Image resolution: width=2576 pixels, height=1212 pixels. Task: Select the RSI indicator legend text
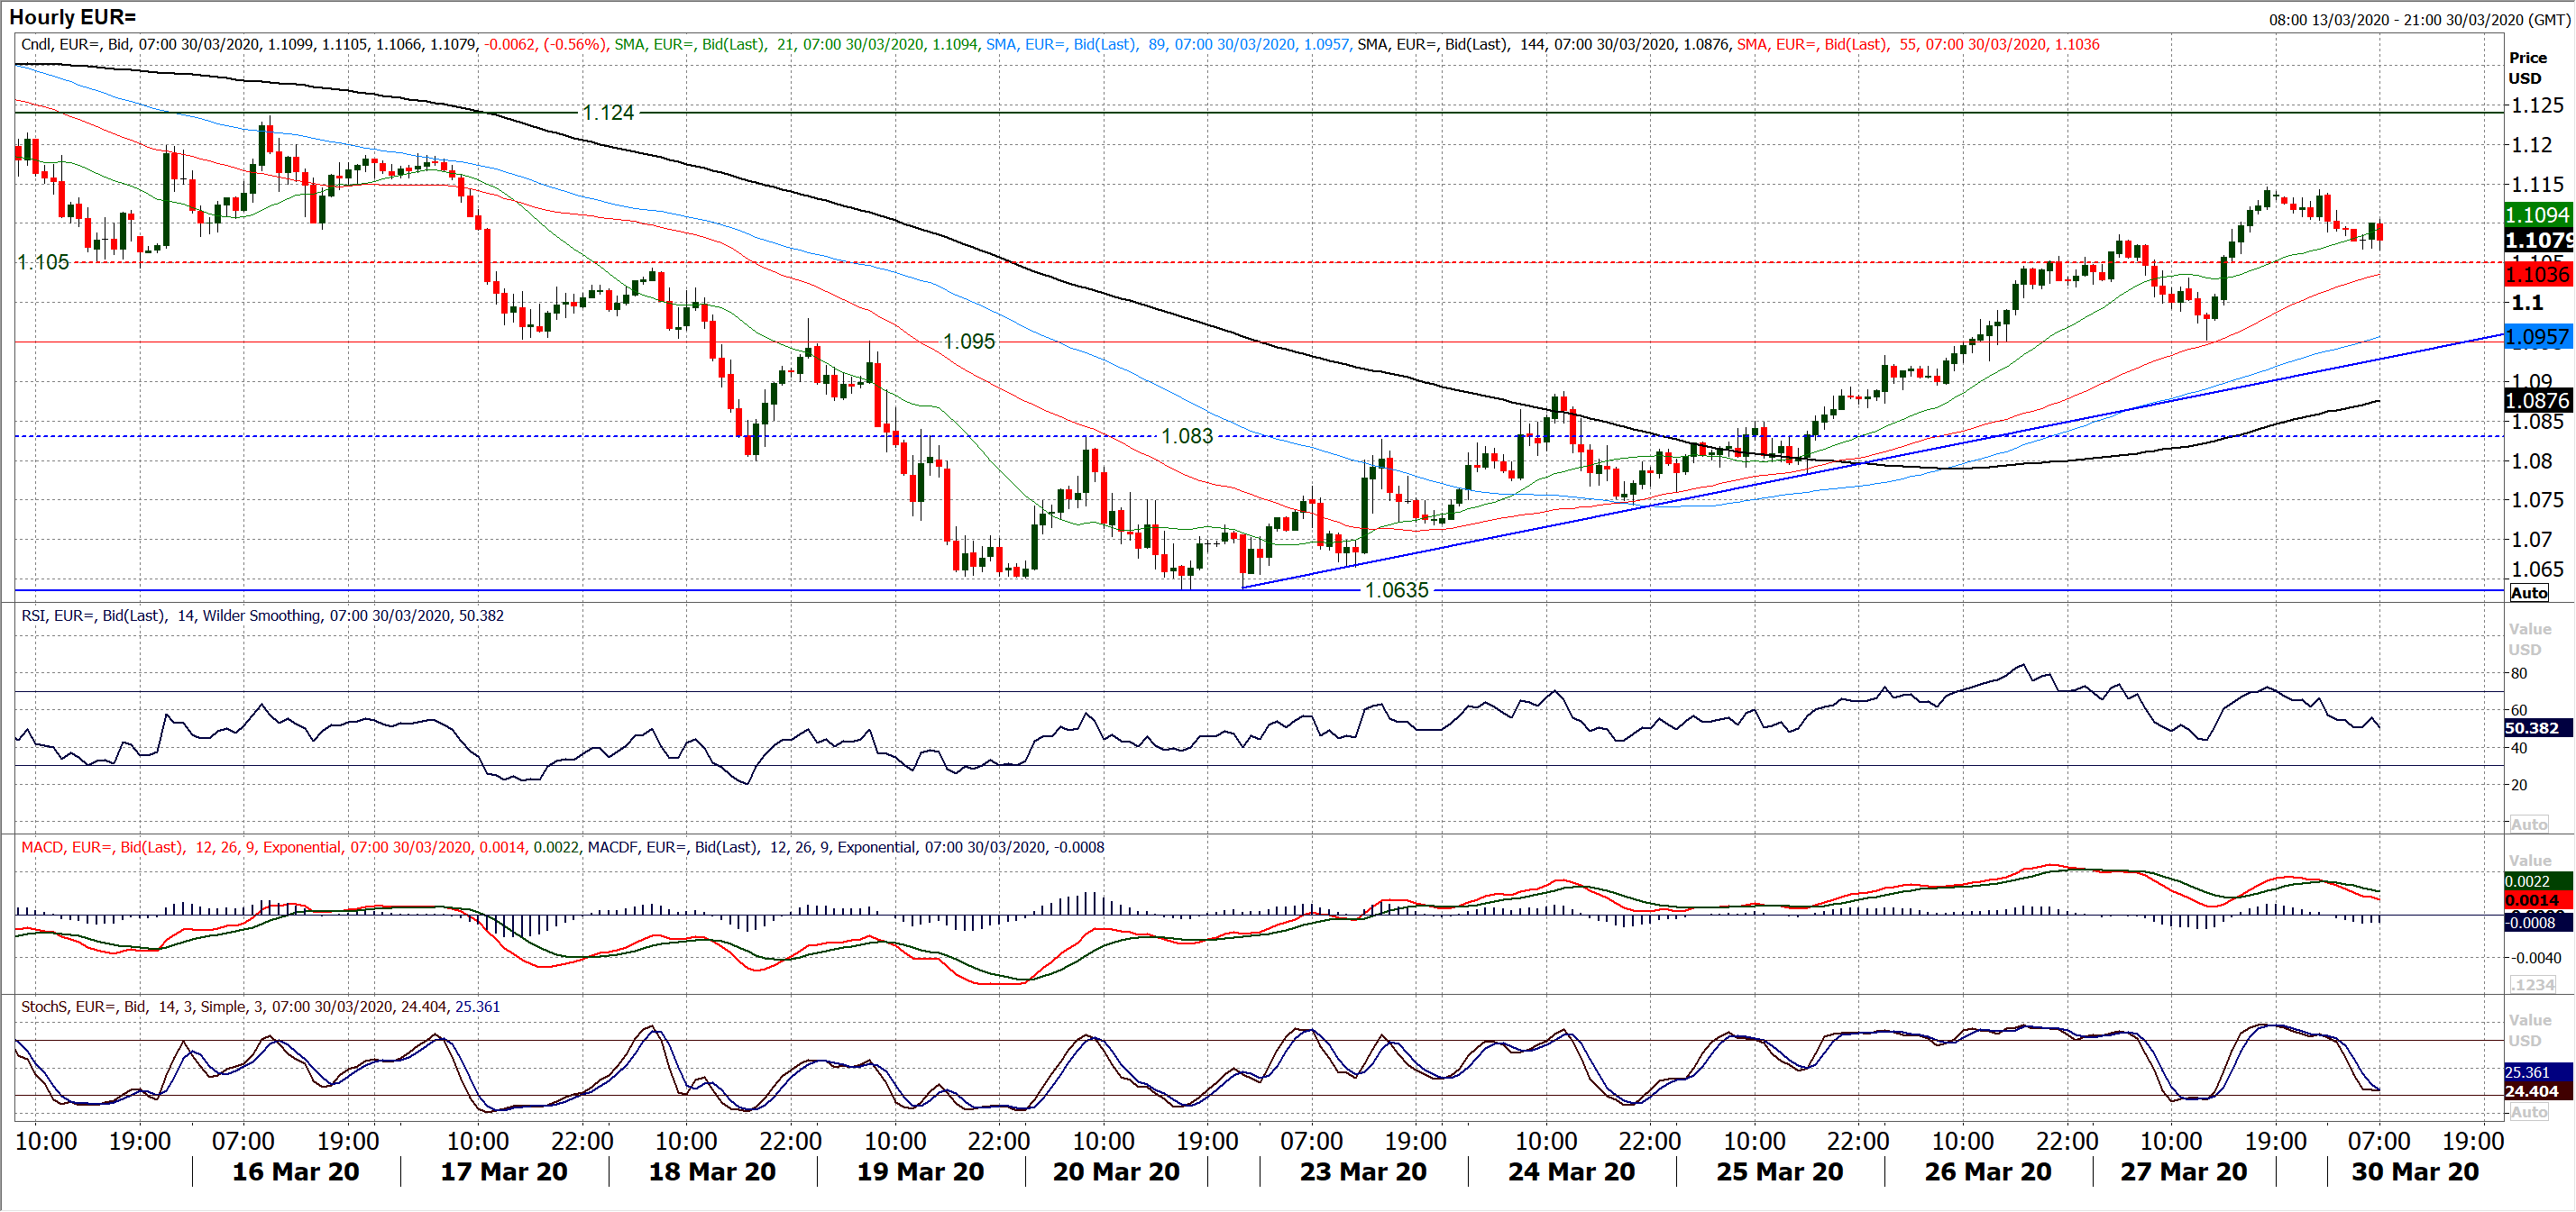262,615
